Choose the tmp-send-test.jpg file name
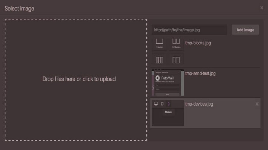The height and width of the screenshot is (150, 268). click(x=200, y=73)
